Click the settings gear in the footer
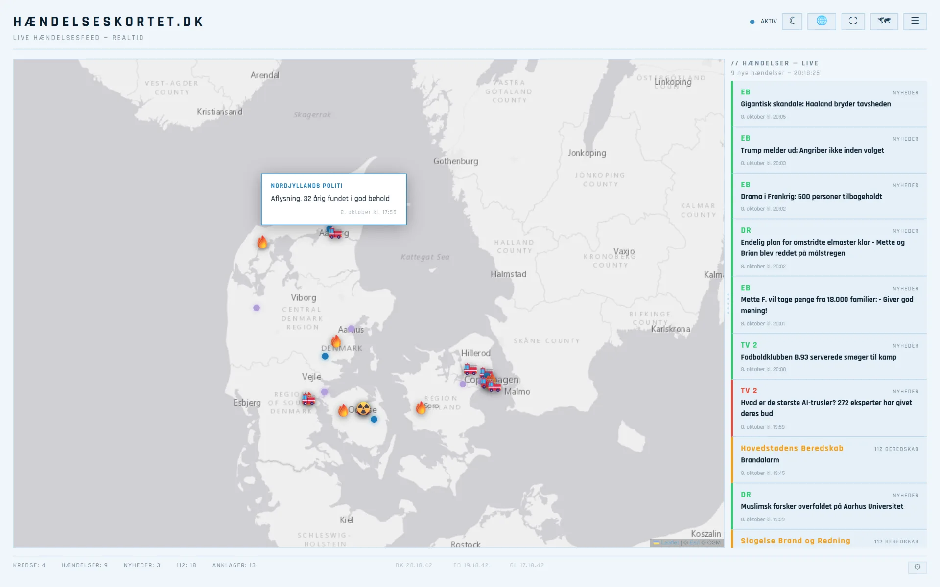The height and width of the screenshot is (587, 940). (917, 567)
